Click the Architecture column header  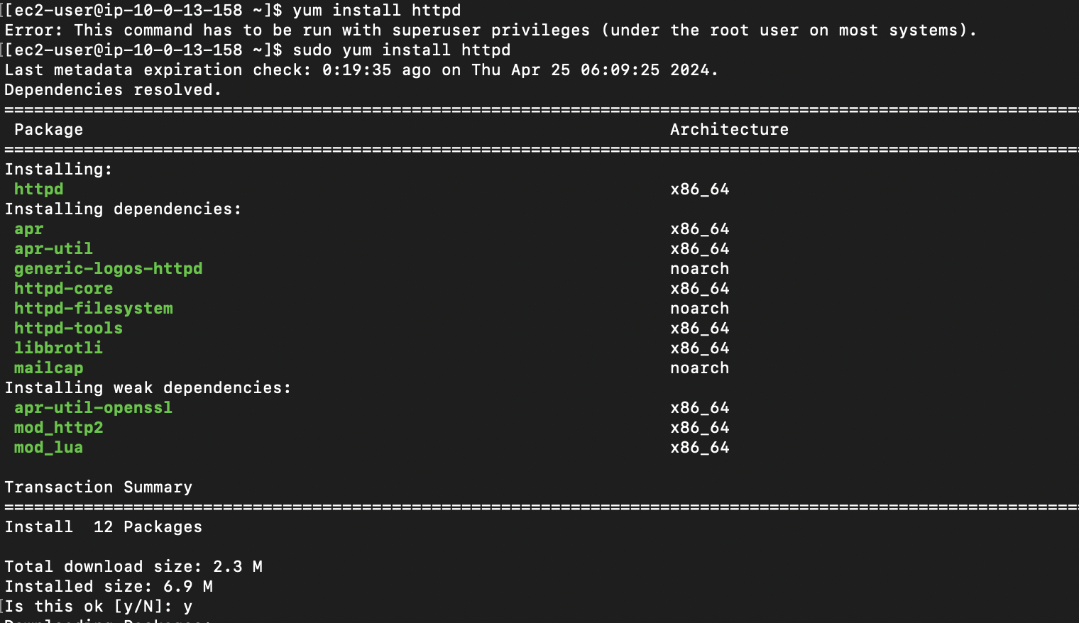(x=729, y=130)
